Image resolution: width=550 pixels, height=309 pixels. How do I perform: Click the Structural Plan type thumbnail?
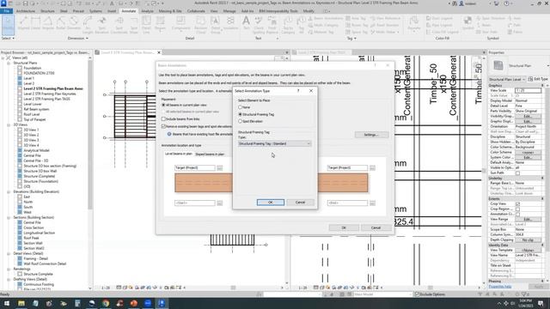point(498,65)
